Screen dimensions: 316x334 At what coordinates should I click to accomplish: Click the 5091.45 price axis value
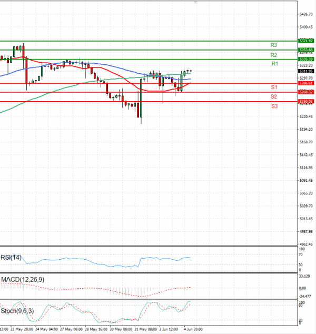click(306, 180)
